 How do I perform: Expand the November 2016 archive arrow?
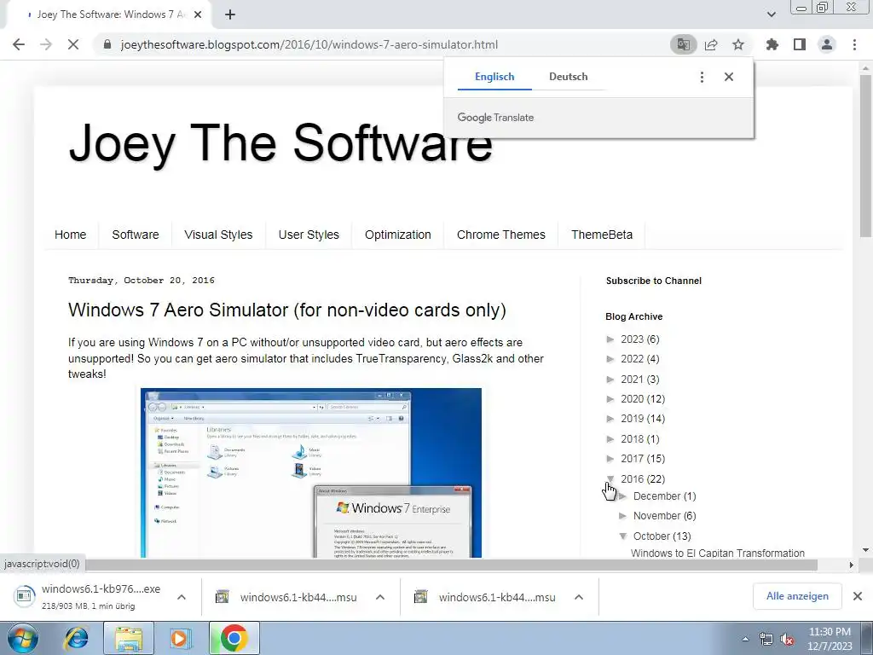[x=623, y=516]
